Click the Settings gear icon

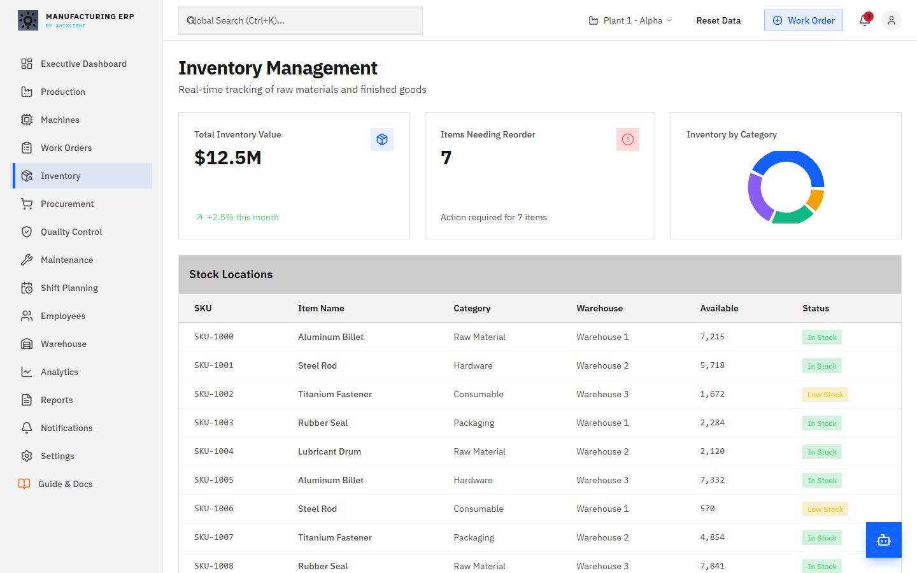point(27,456)
